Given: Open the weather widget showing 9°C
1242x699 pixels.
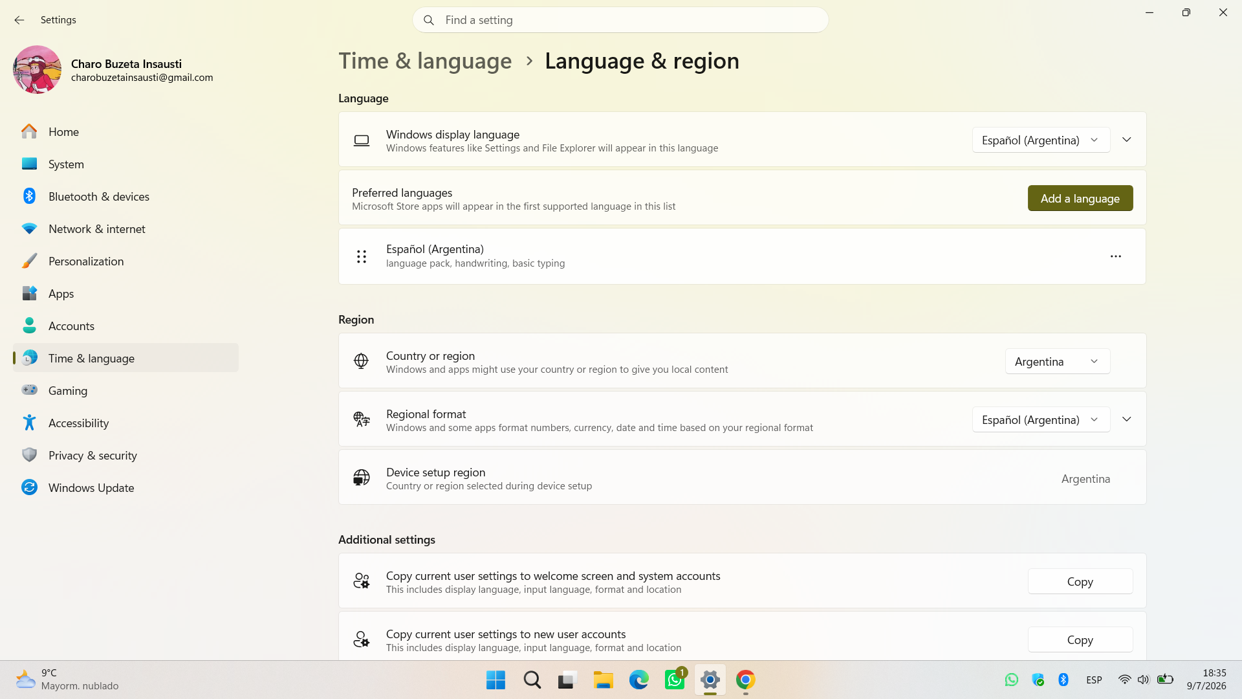Looking at the screenshot, I should point(67,680).
